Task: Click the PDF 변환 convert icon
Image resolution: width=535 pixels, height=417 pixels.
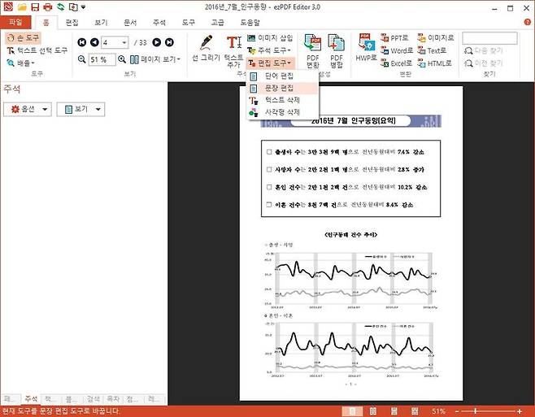Action: click(x=312, y=50)
